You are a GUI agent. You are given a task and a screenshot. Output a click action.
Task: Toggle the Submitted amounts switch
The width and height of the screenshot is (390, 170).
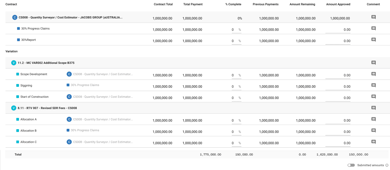351,165
